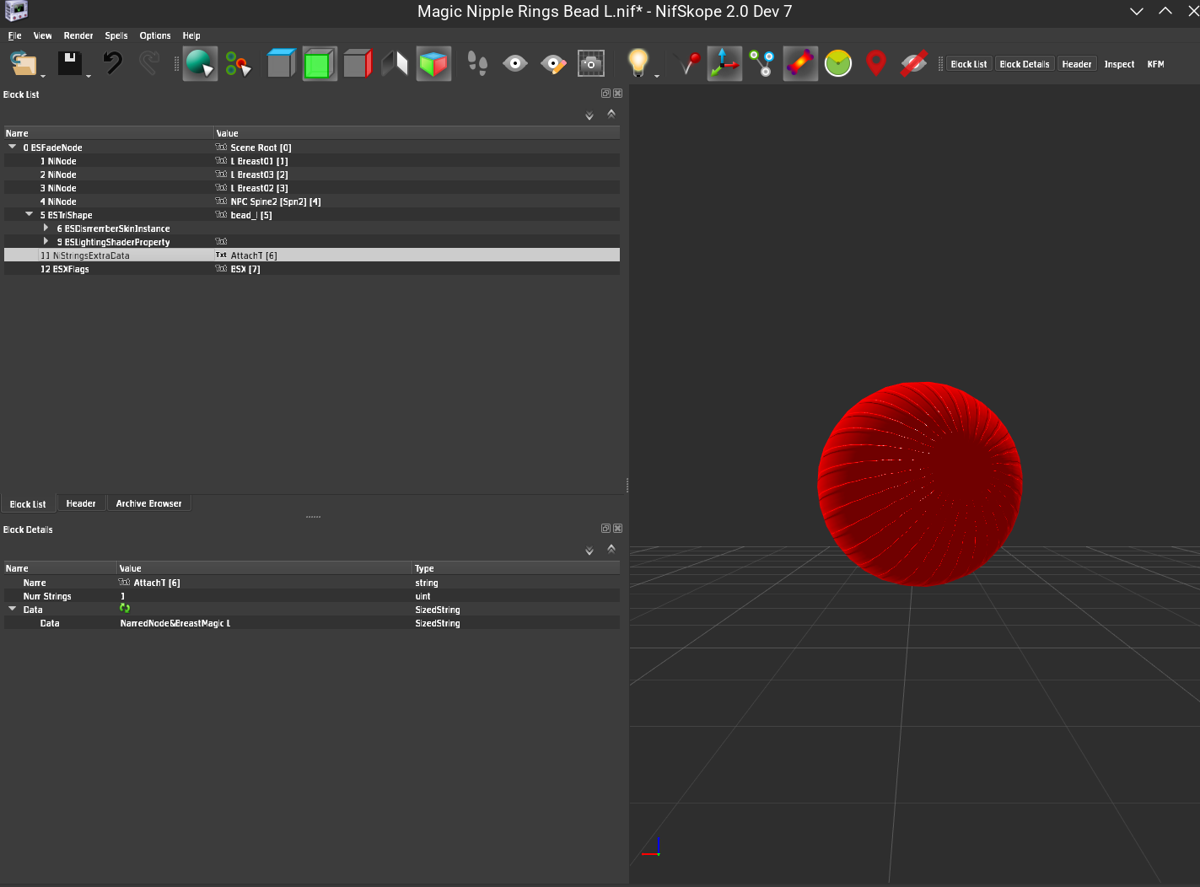
Task: Toggle the hidden objects crossed-eye icon
Action: click(914, 64)
